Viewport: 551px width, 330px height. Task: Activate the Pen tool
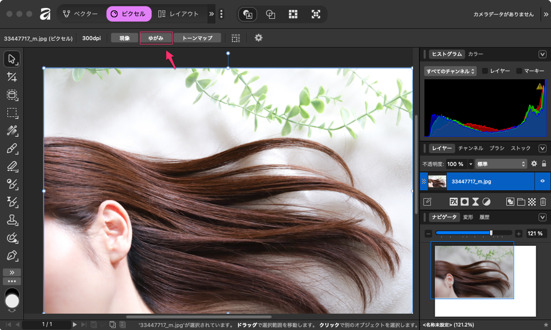12,256
